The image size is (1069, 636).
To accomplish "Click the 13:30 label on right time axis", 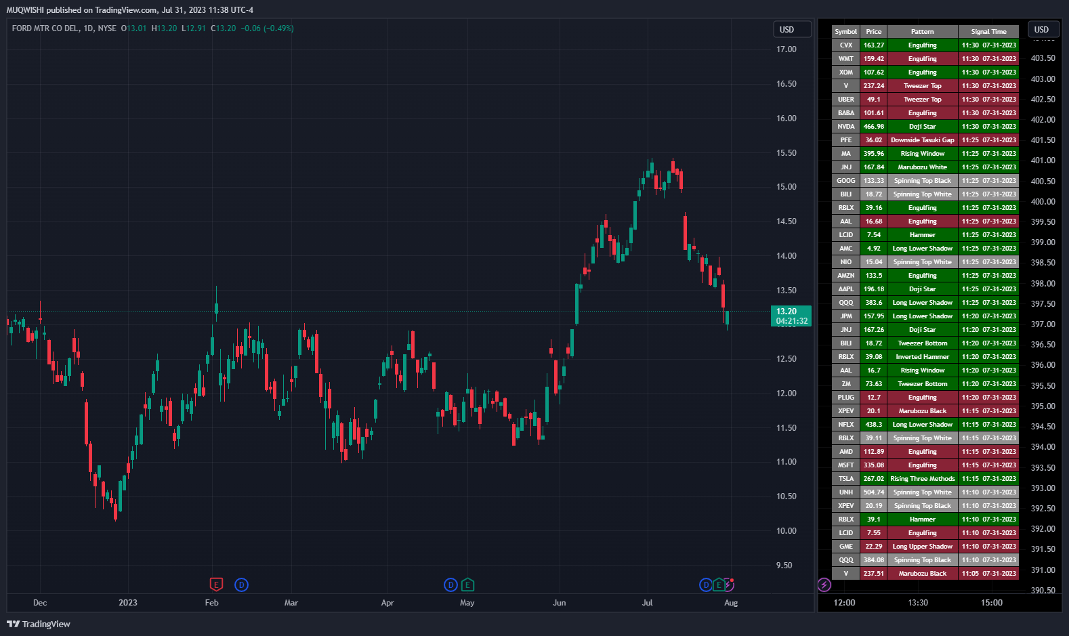I will coord(918,603).
